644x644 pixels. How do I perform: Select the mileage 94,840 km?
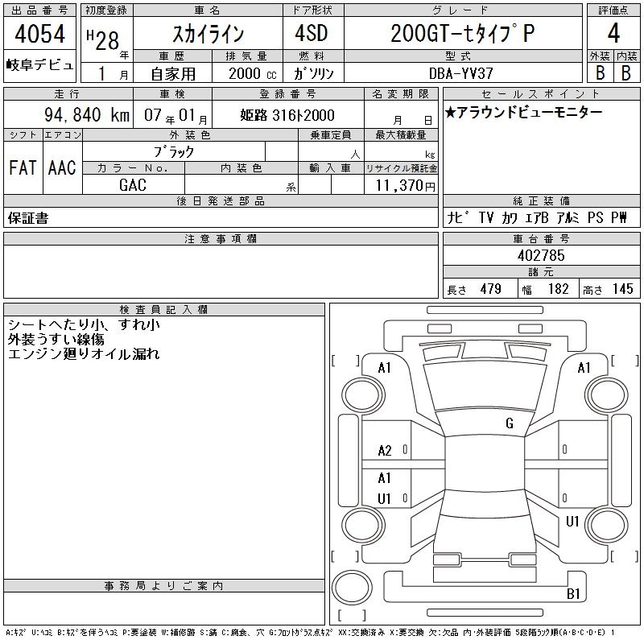tap(87, 114)
